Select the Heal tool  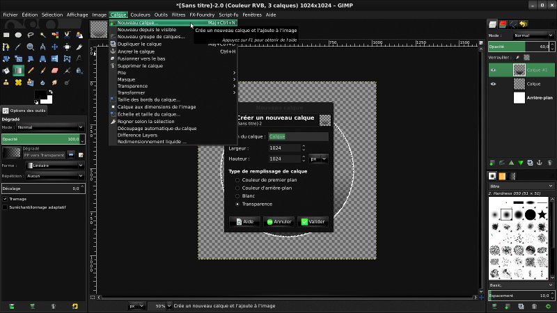pyautogui.click(x=18, y=82)
